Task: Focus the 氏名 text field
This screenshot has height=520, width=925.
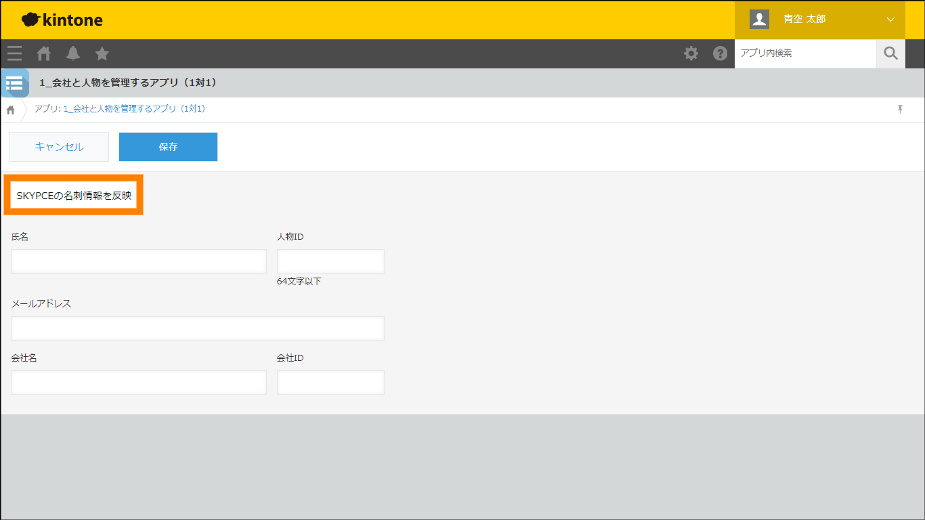Action: [139, 261]
